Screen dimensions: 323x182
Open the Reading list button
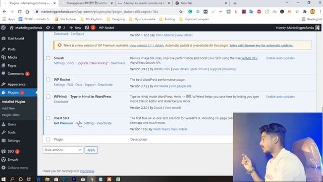click(312, 19)
